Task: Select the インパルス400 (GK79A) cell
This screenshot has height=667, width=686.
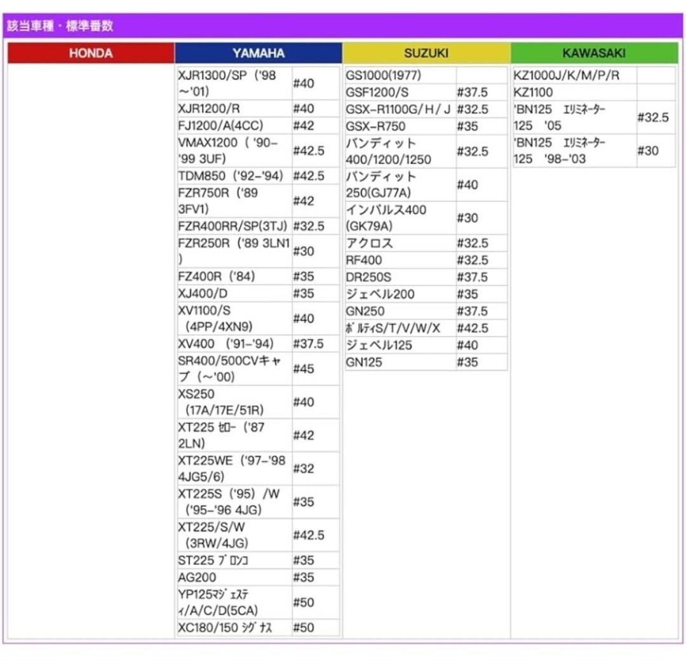Action: [x=400, y=218]
